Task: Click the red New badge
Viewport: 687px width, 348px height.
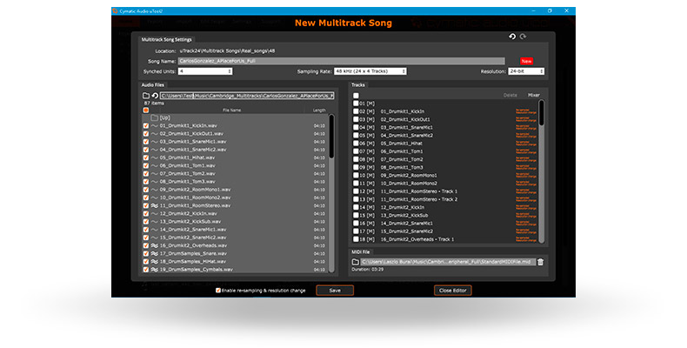Action: [x=526, y=62]
